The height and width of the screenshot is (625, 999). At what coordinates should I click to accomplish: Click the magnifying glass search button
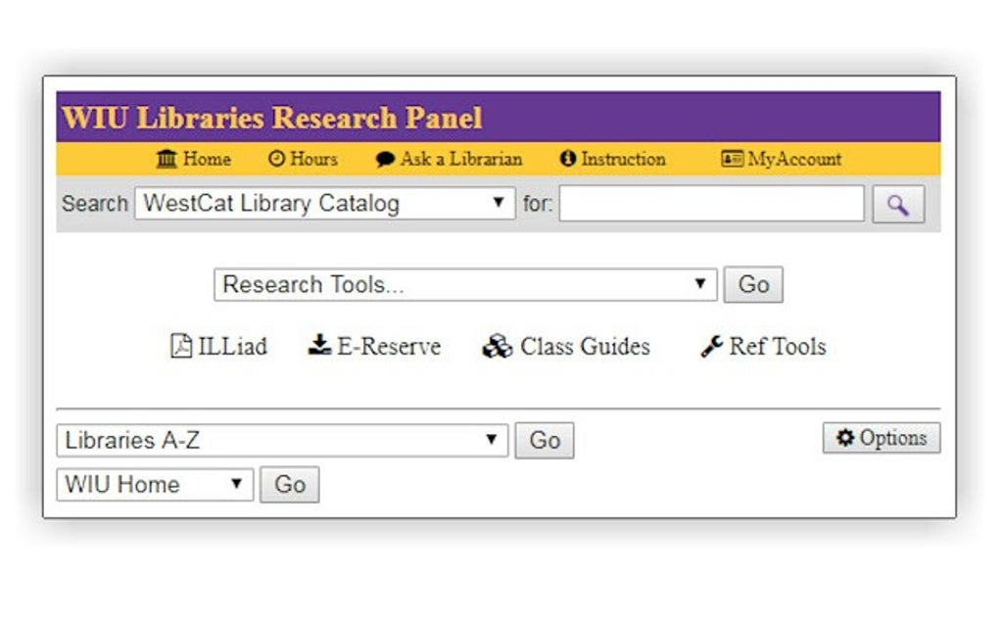click(x=898, y=203)
